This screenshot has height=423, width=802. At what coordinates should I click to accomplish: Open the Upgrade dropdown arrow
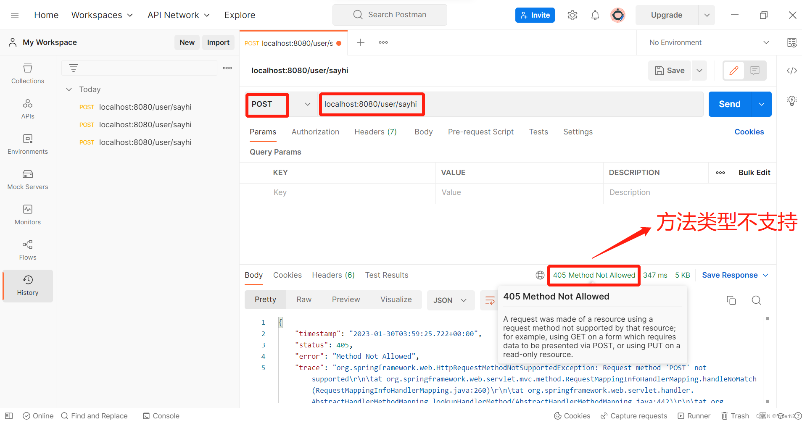coord(707,15)
